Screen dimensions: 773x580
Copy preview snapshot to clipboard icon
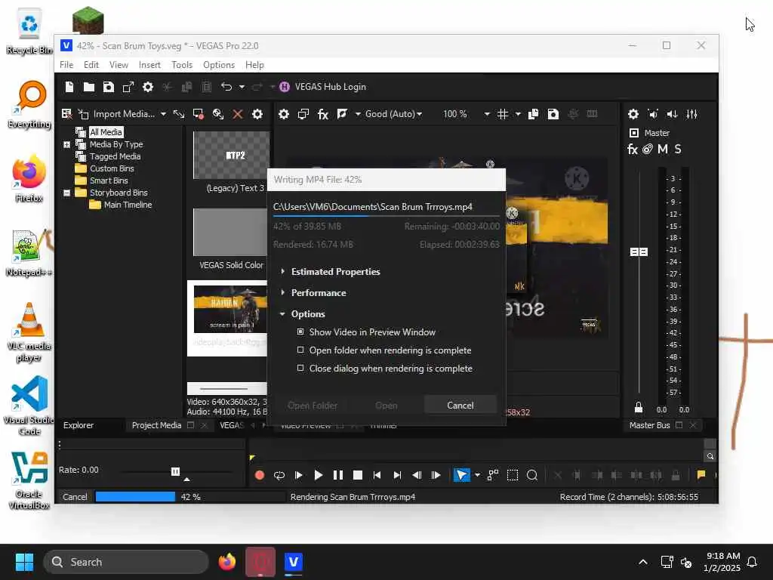tap(534, 114)
